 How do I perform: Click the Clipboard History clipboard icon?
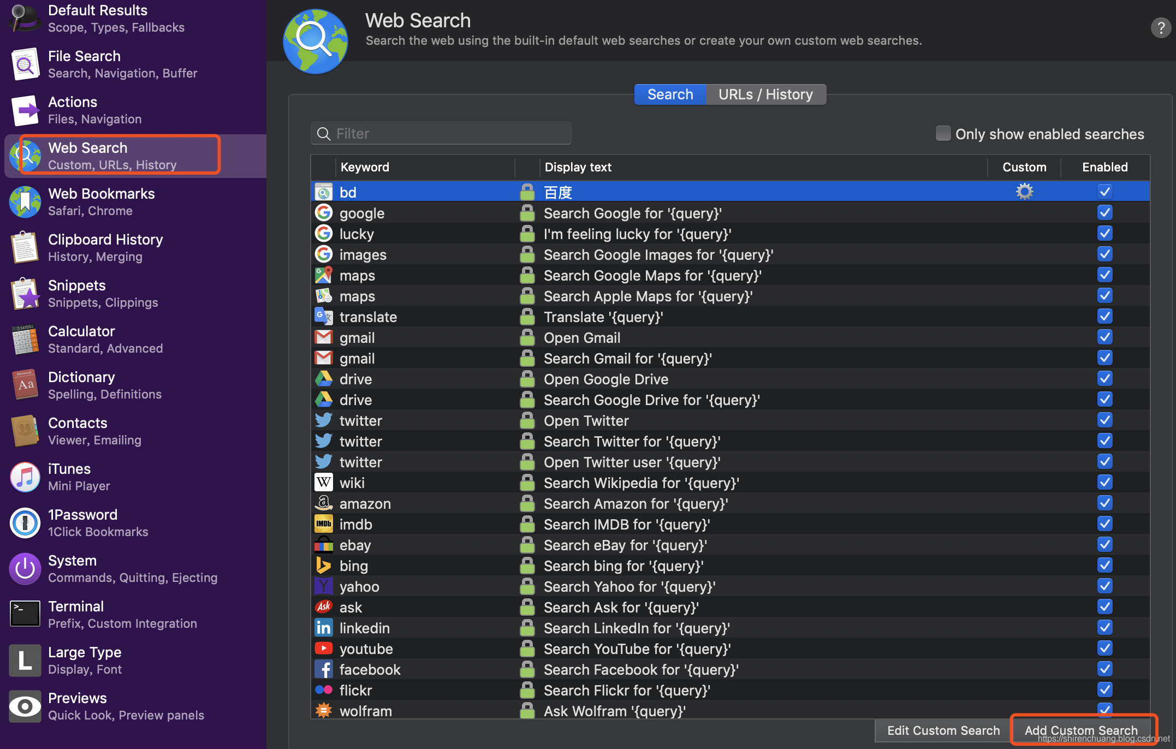pyautogui.click(x=25, y=248)
